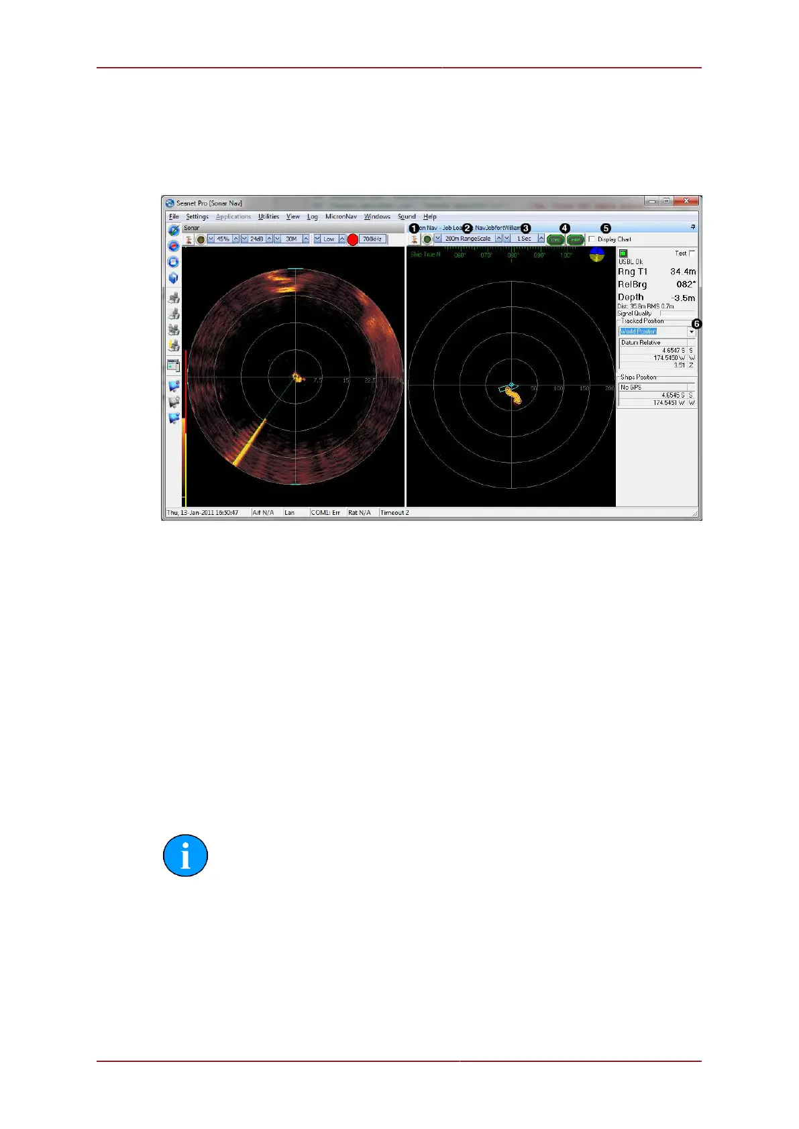Open the MicronNav panel tools icon

tap(415, 239)
